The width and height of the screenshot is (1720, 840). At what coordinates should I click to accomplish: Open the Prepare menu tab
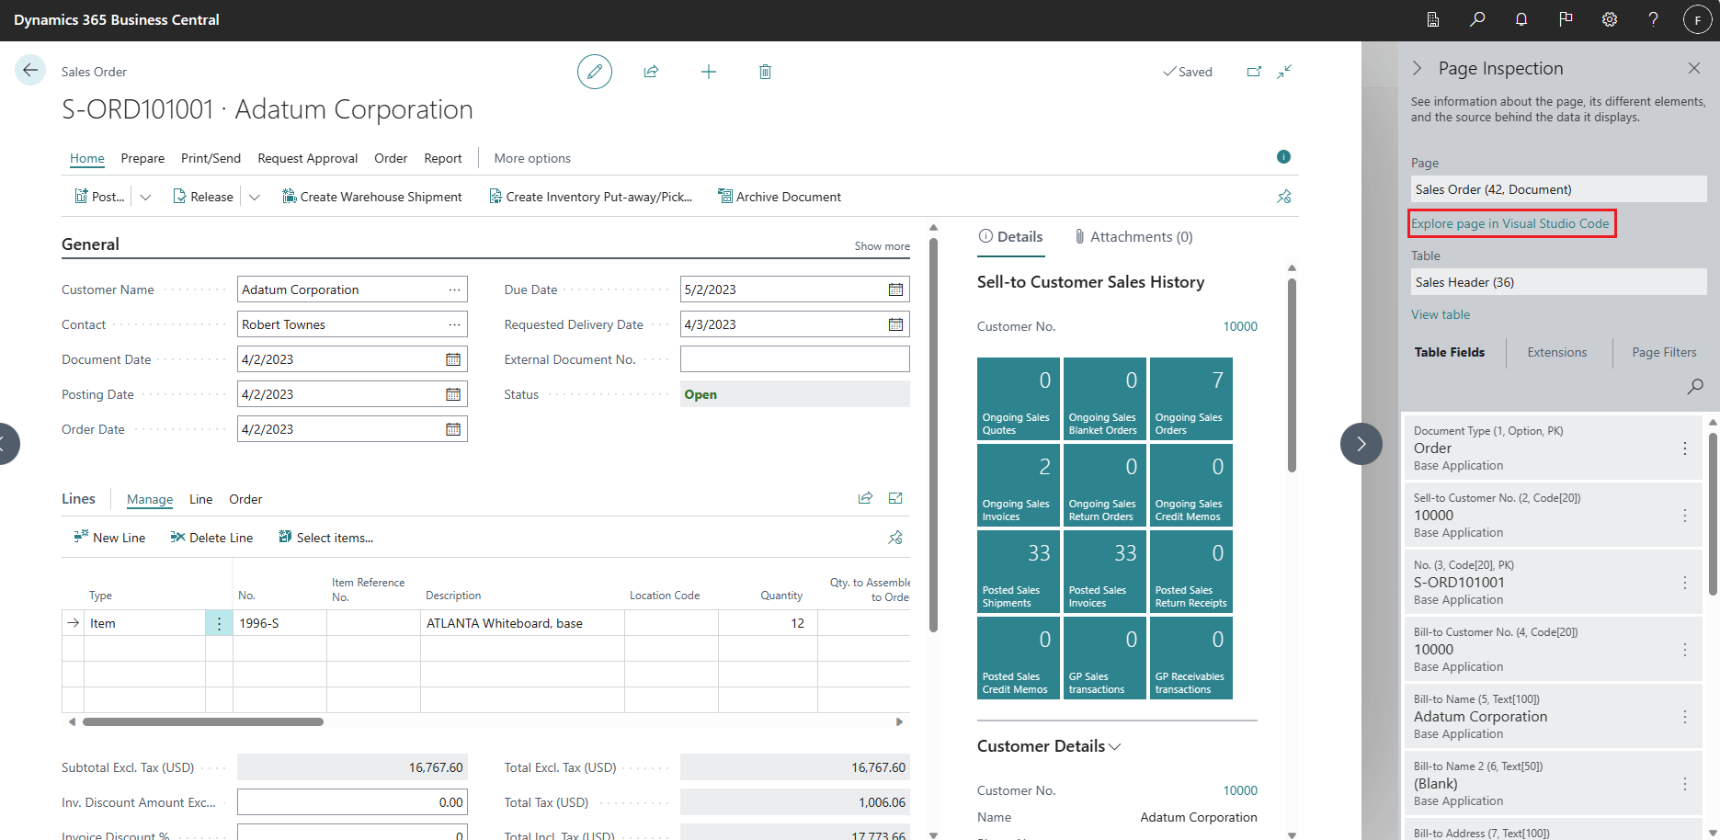(x=142, y=158)
